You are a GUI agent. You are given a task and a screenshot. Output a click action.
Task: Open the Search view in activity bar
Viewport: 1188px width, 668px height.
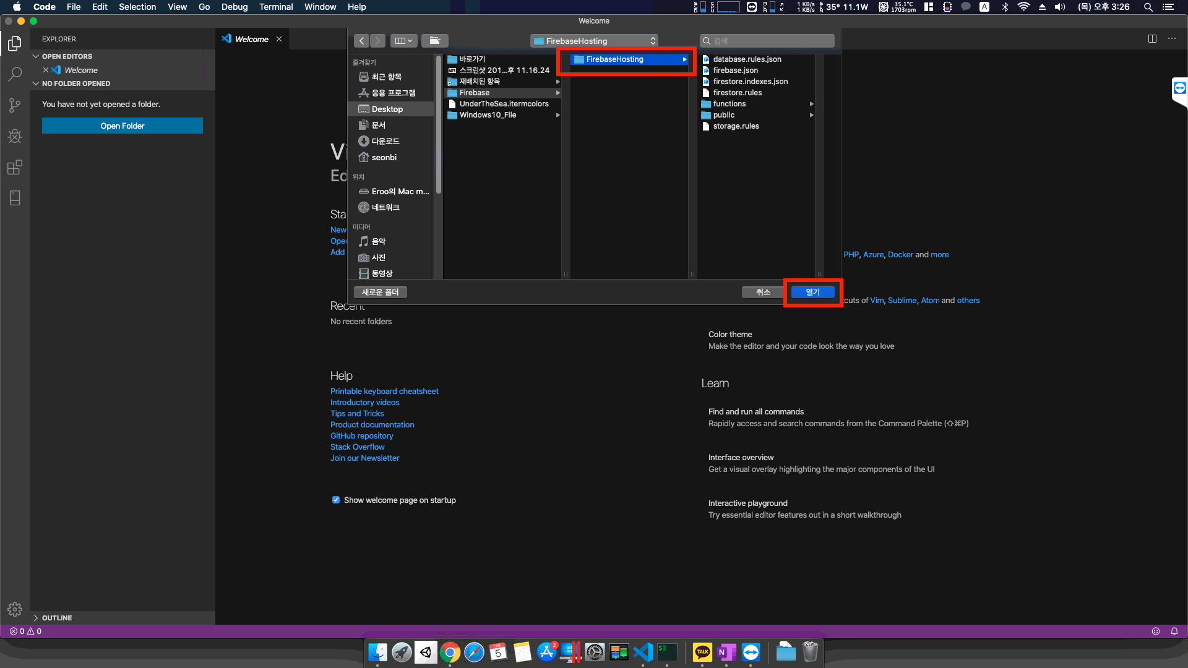point(15,75)
